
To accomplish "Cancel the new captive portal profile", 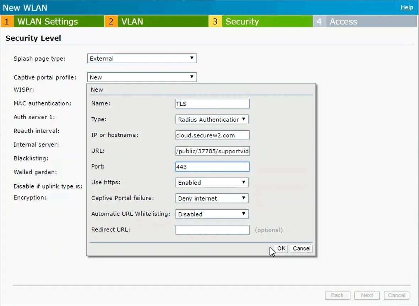I will pos(301,248).
